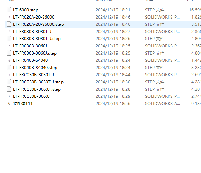Sort by the size column header

(x=190, y=0)
